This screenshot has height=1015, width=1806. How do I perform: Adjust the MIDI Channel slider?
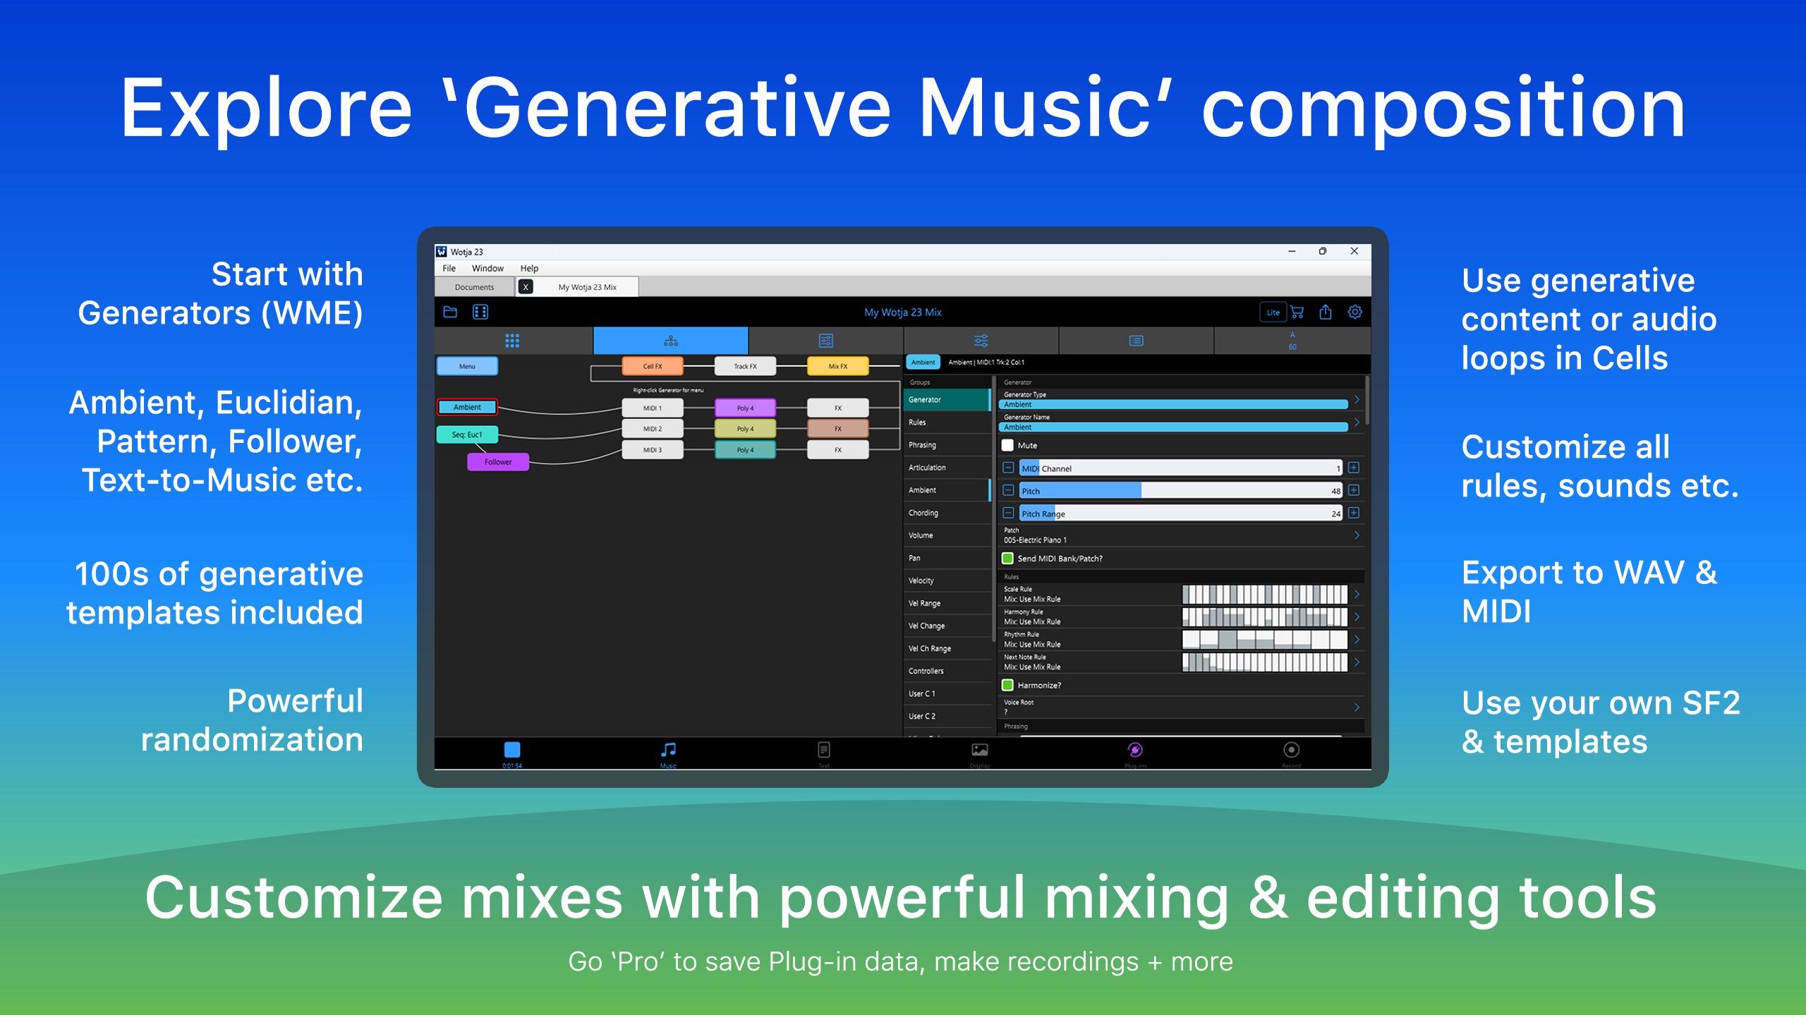coord(1180,468)
